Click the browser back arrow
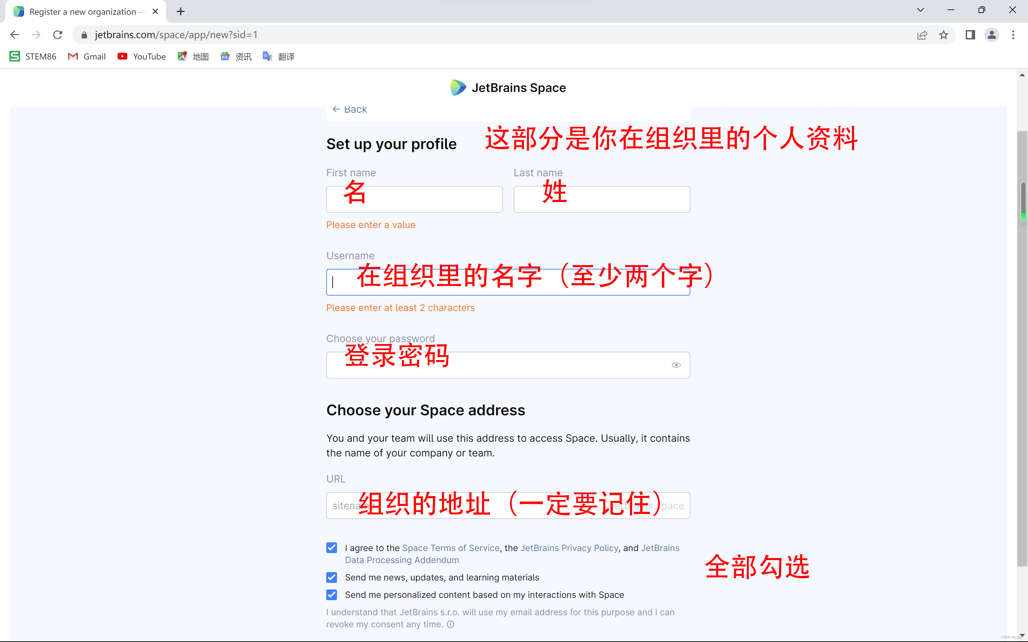 point(15,35)
